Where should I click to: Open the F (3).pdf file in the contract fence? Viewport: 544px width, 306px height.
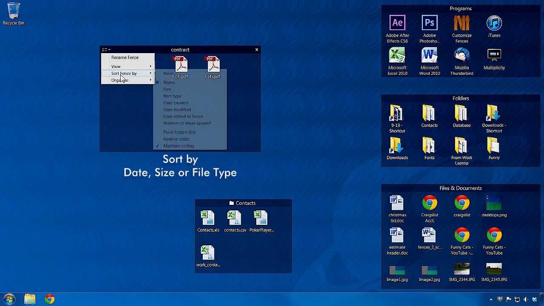coord(180,64)
